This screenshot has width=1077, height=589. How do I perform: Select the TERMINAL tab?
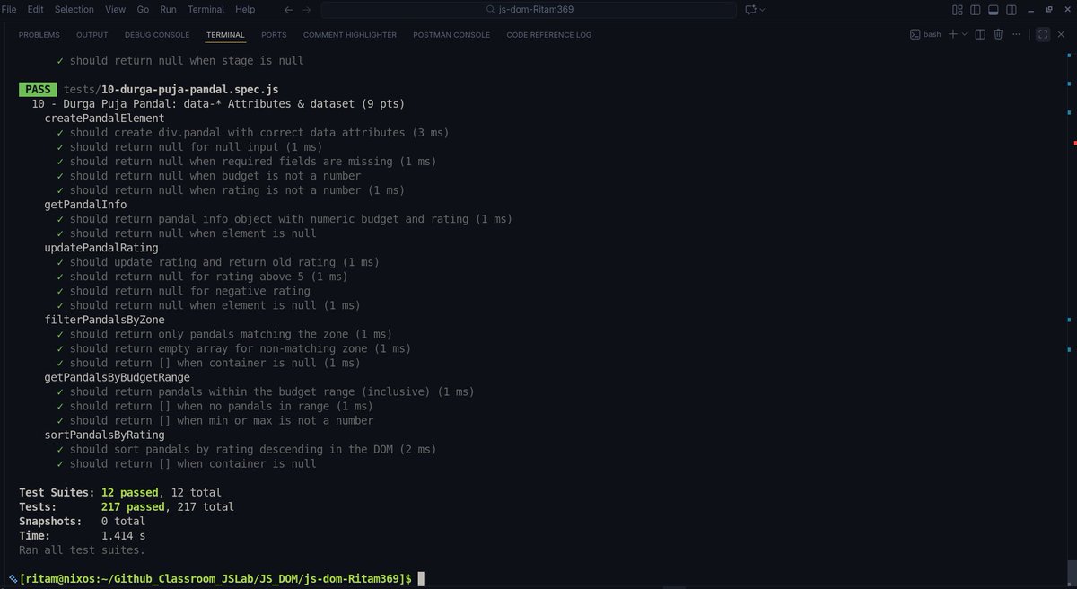pos(225,35)
